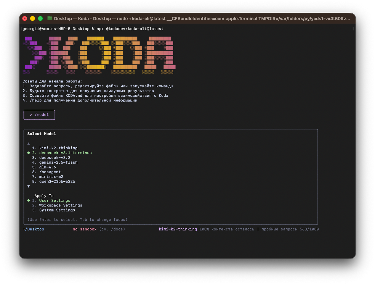The height and width of the screenshot is (284, 375).
Task: Select User Settings under Apply To
Action: (x=55, y=200)
